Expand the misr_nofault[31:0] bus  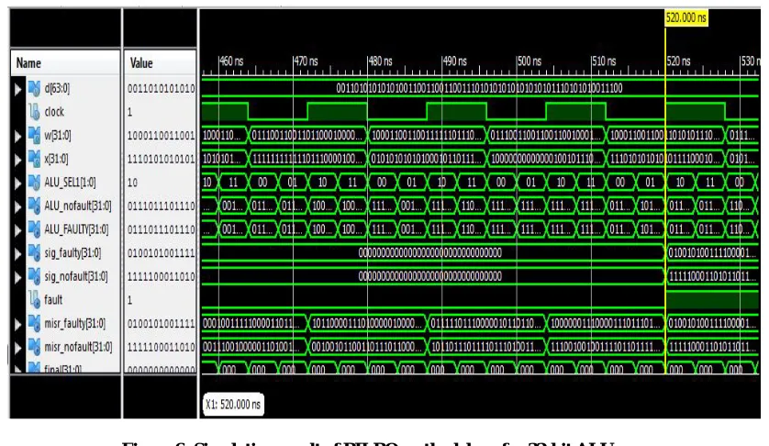click(18, 349)
